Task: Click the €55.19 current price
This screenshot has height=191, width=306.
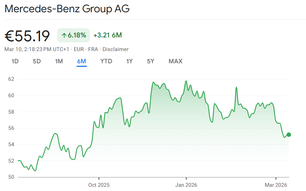Action: click(x=27, y=36)
